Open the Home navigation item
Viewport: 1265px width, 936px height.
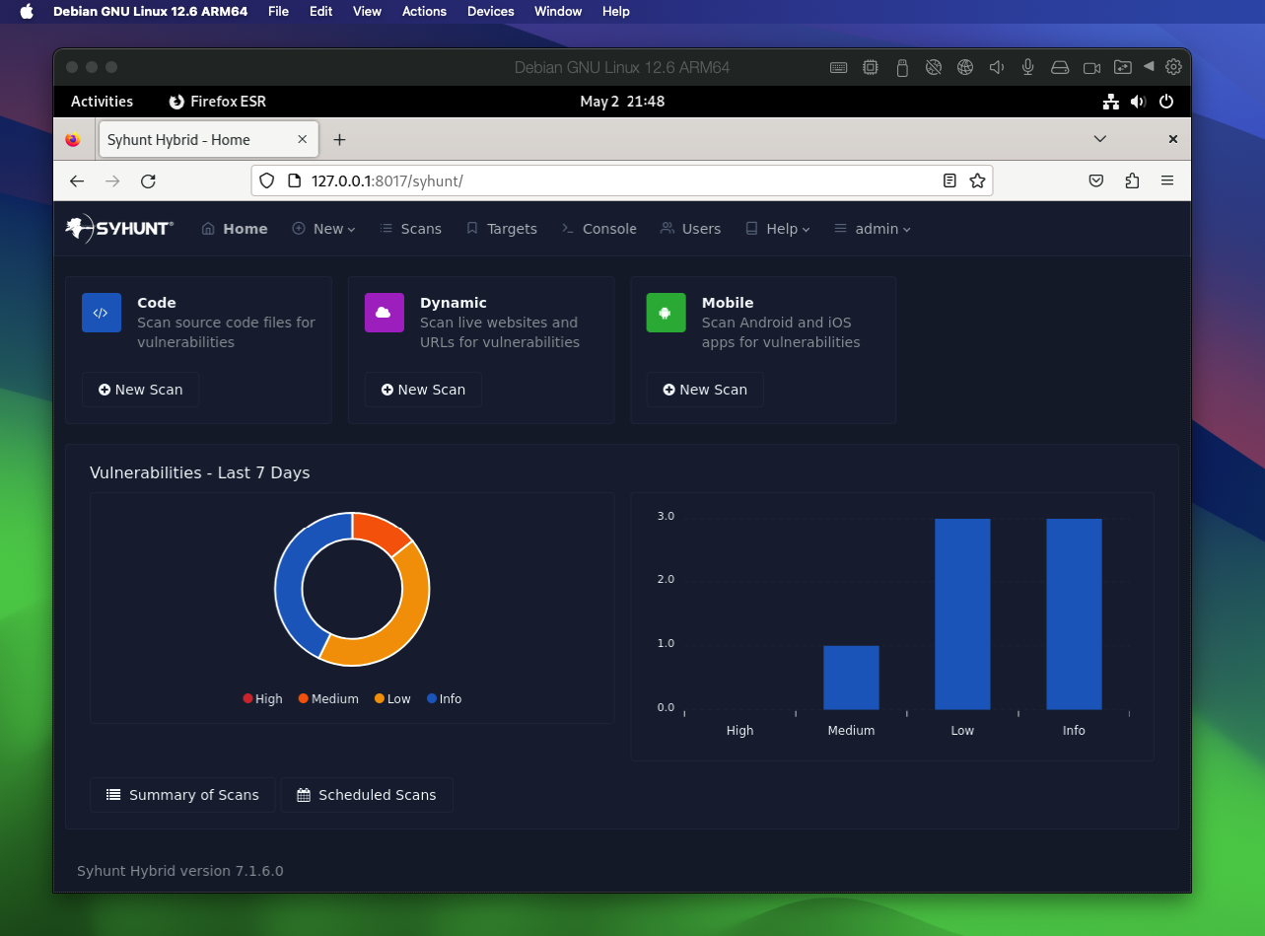[x=235, y=229]
